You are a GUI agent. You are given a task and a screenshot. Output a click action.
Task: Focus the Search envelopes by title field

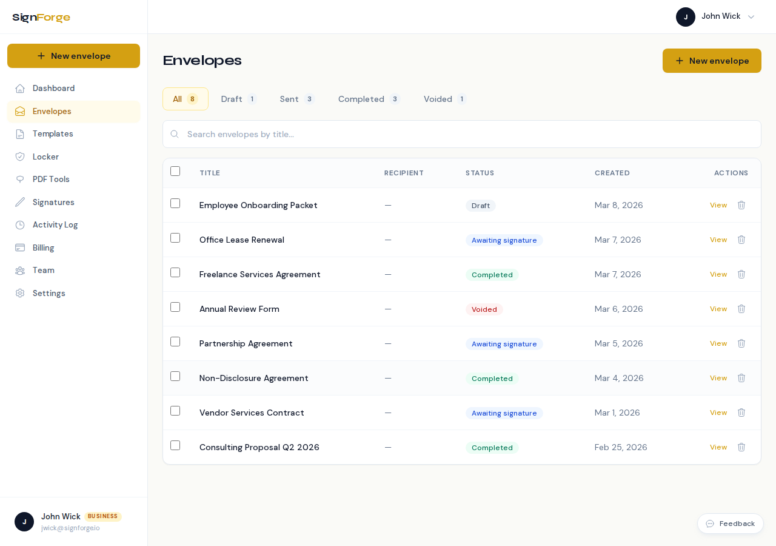coord(462,134)
